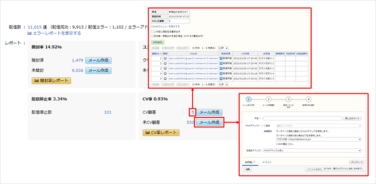Open the ラクス次郎 sender dropdown

point(319,139)
